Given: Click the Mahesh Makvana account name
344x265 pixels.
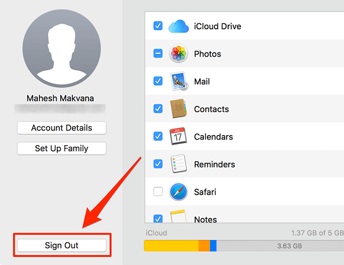Looking at the screenshot, I should pos(60,98).
